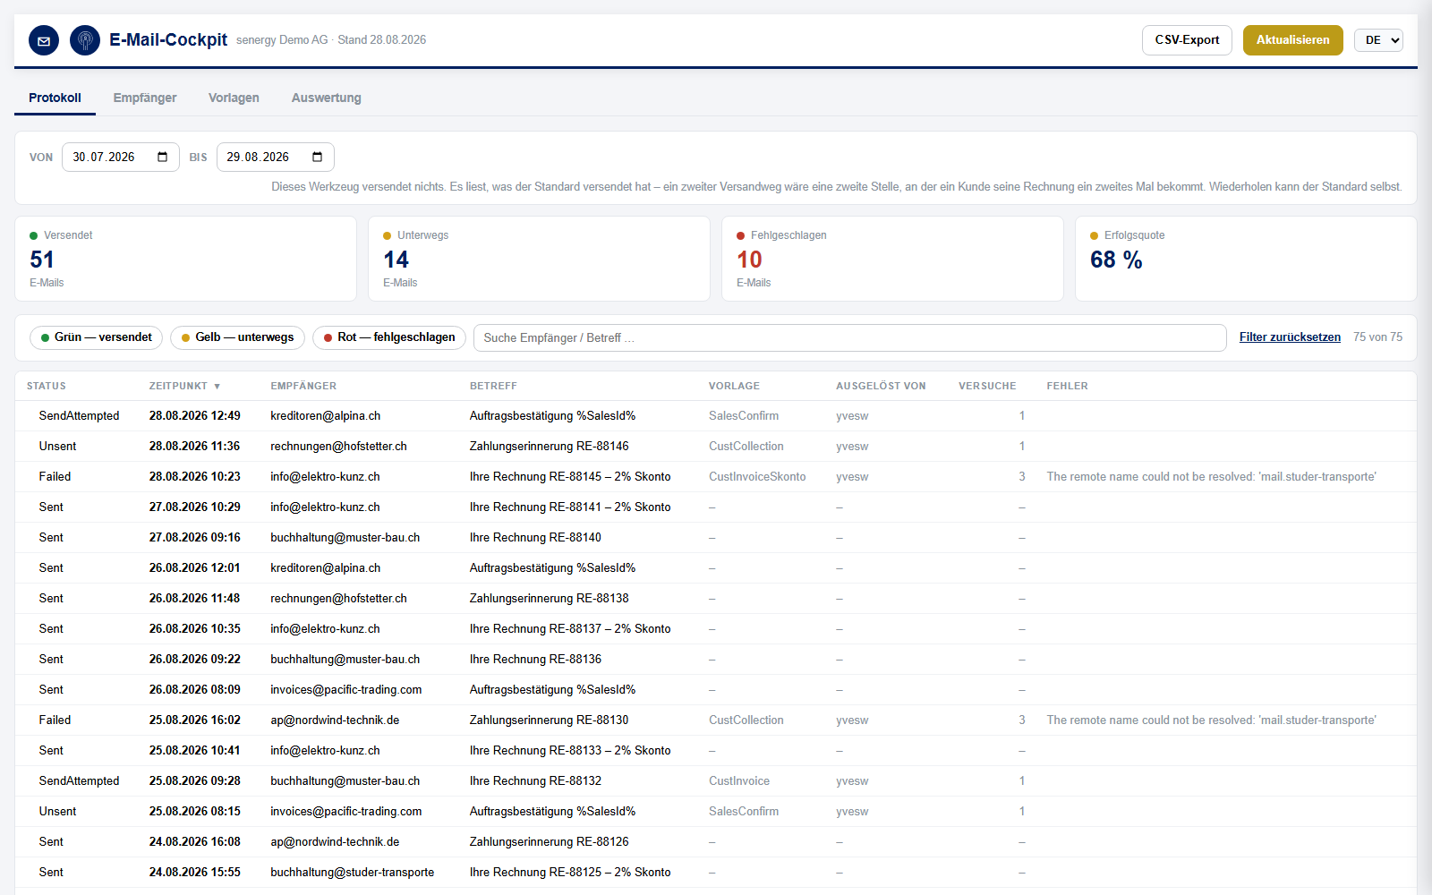Click subject Ihre Rechnung RE-88140
The height and width of the screenshot is (895, 1432).
point(535,538)
